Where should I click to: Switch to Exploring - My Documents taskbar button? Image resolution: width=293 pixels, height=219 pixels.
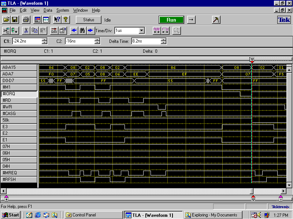(x=213, y=215)
